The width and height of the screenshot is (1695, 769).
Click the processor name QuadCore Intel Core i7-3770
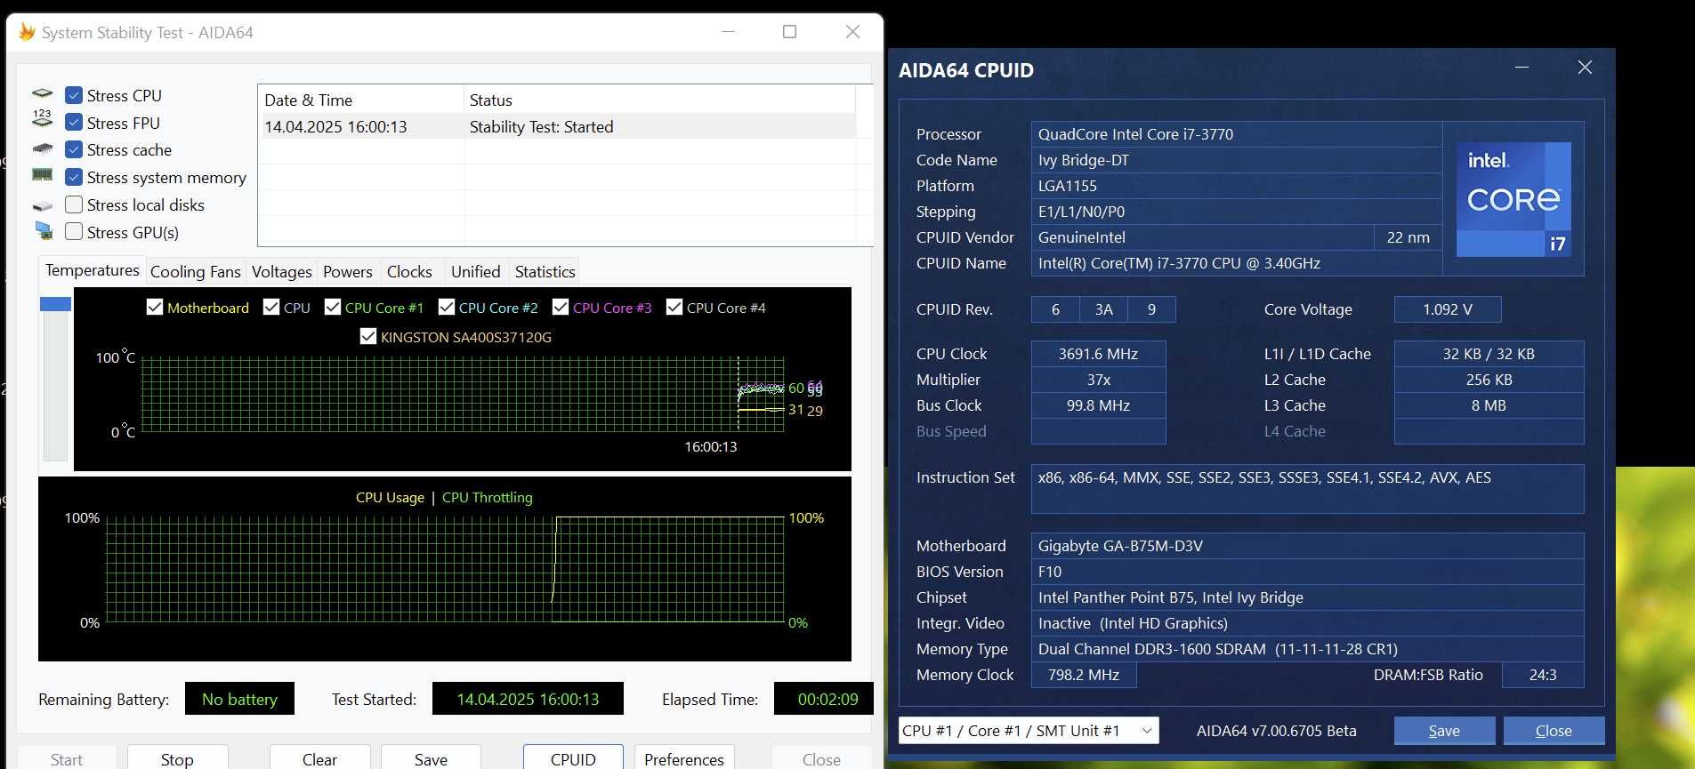coord(1236,134)
